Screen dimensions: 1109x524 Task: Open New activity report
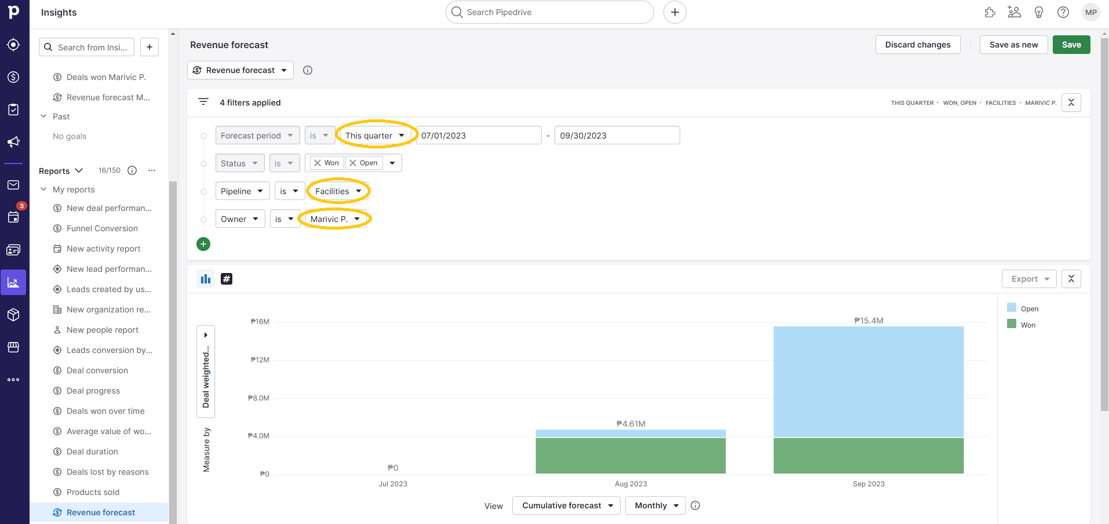pos(103,249)
